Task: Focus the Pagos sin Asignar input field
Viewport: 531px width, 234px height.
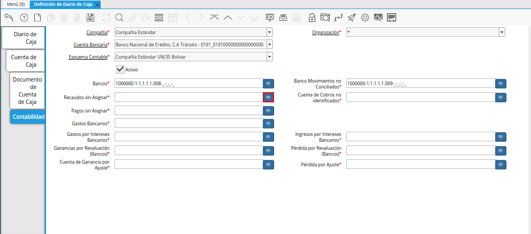Action: click(189, 110)
